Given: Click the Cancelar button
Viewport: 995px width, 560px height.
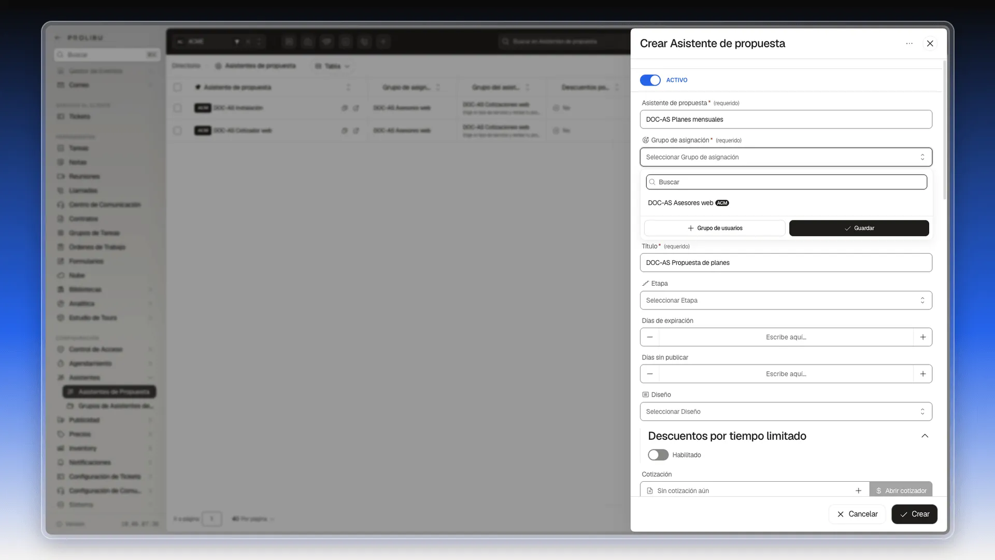Looking at the screenshot, I should pos(857,514).
